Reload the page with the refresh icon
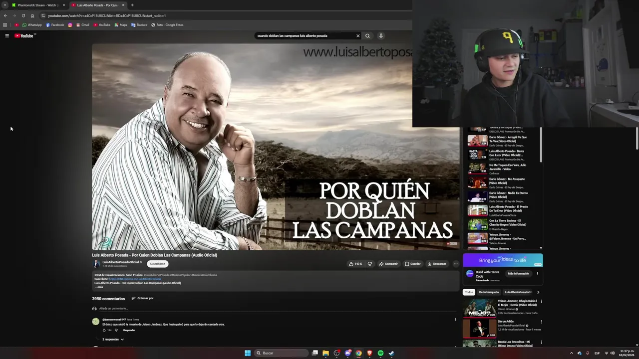This screenshot has width=639, height=359. pos(23,15)
